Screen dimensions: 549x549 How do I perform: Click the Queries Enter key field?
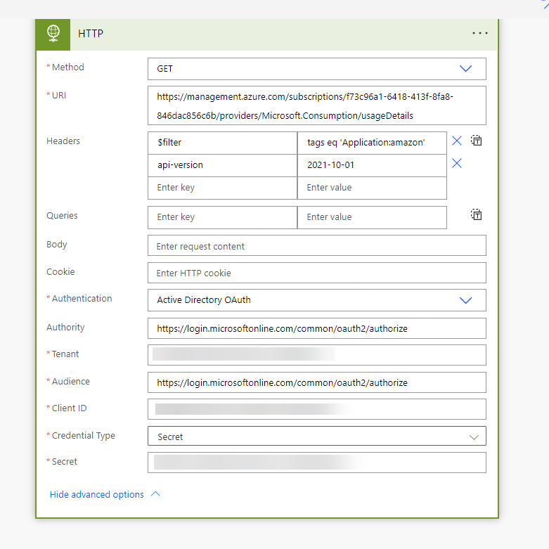[x=222, y=217]
